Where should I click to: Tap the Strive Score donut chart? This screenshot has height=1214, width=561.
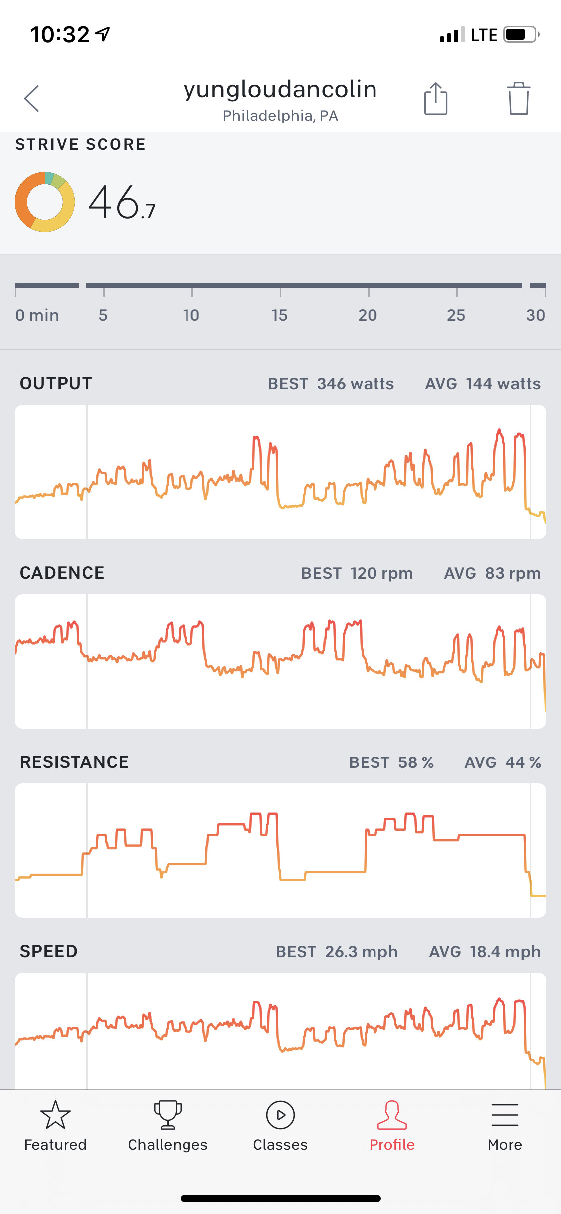point(45,202)
